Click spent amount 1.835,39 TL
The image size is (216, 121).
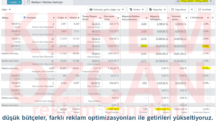(x=113, y=61)
